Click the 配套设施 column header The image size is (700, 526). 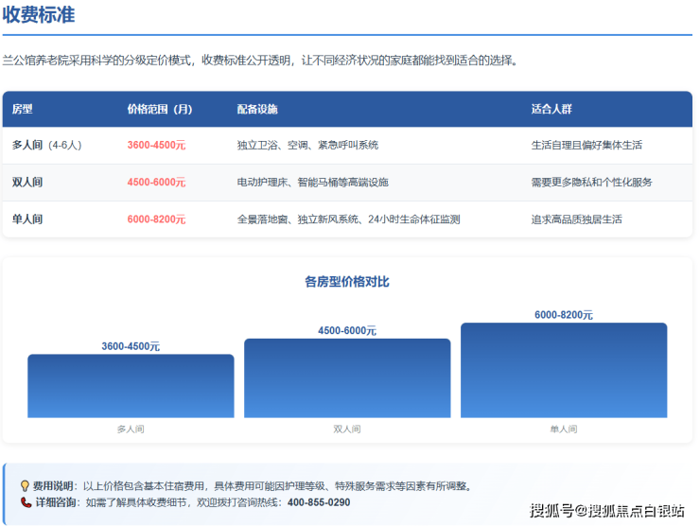(x=257, y=110)
